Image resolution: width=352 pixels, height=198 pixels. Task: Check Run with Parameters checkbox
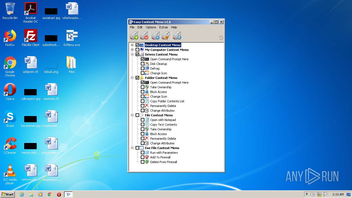tap(143, 153)
